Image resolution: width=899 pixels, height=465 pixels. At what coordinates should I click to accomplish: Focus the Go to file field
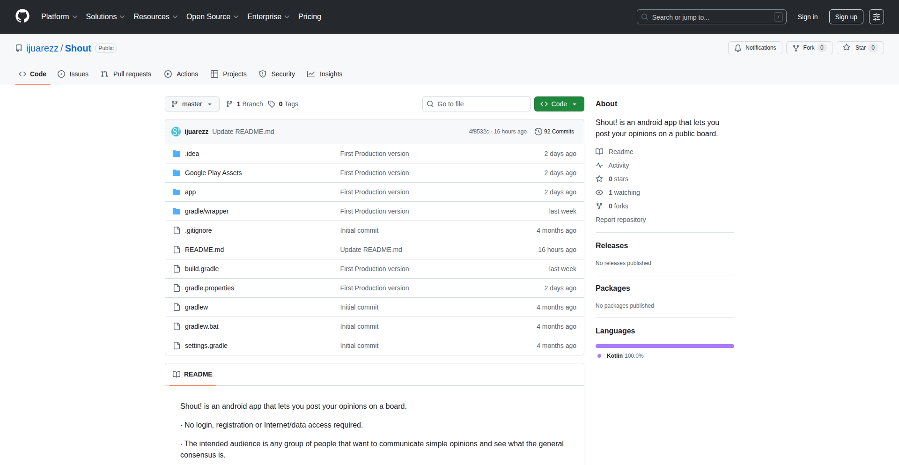point(476,104)
